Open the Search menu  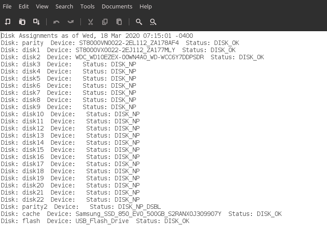[x=64, y=7]
